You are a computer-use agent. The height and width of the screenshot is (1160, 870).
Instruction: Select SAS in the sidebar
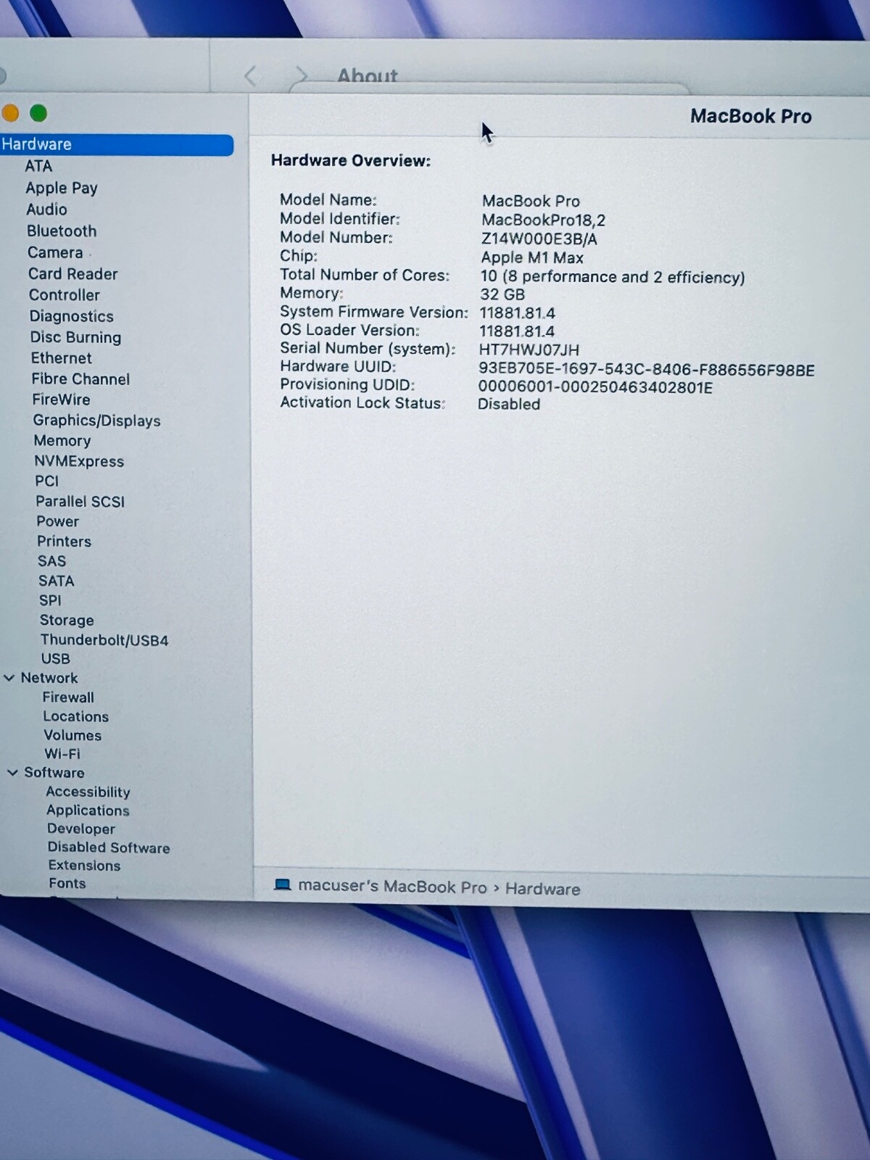pyautogui.click(x=51, y=561)
